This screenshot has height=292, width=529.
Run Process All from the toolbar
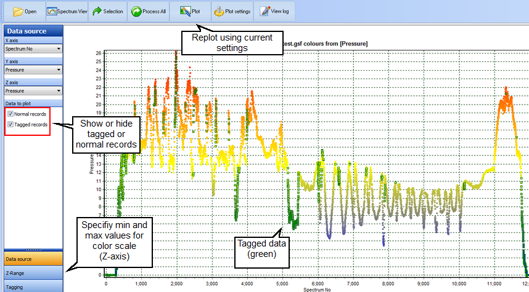pos(148,11)
